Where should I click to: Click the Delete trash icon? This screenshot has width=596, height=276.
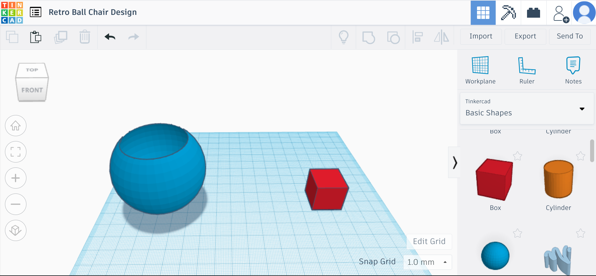(x=85, y=37)
